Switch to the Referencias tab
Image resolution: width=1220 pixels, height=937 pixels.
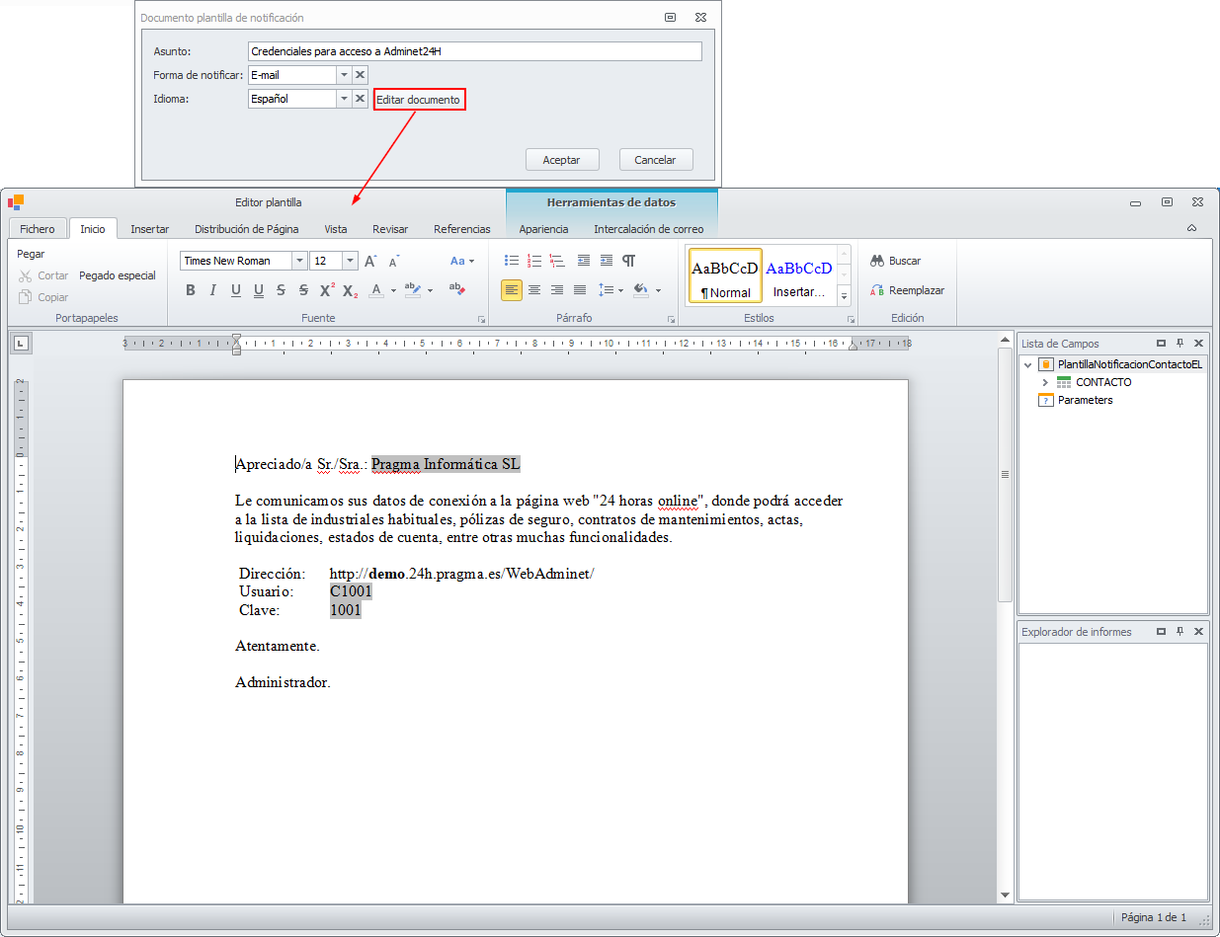tap(462, 229)
